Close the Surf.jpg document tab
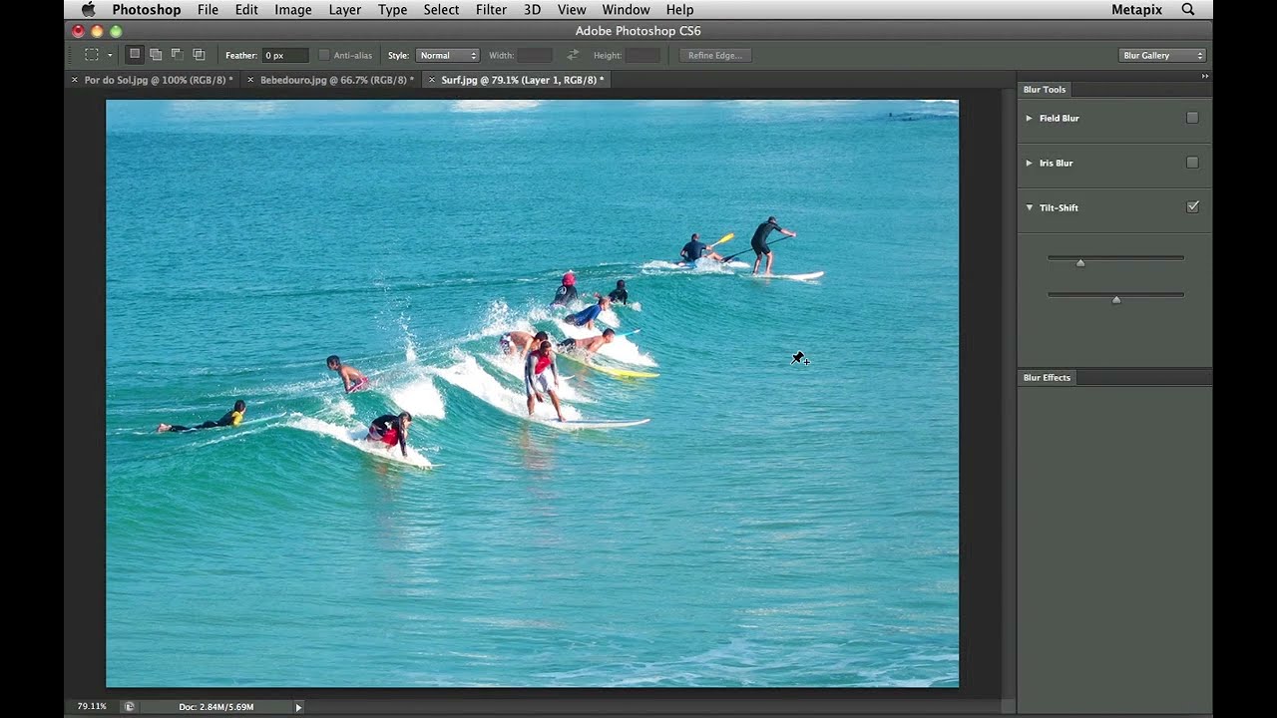This screenshot has width=1277, height=718. (x=432, y=80)
